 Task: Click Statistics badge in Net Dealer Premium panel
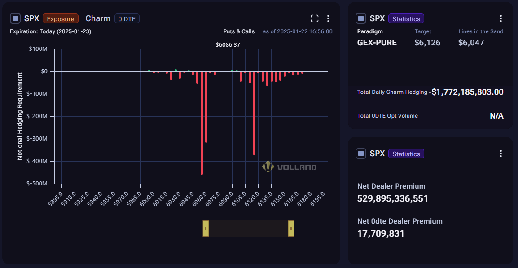click(406, 154)
